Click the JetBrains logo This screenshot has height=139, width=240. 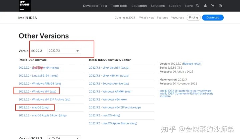tap(25, 6)
